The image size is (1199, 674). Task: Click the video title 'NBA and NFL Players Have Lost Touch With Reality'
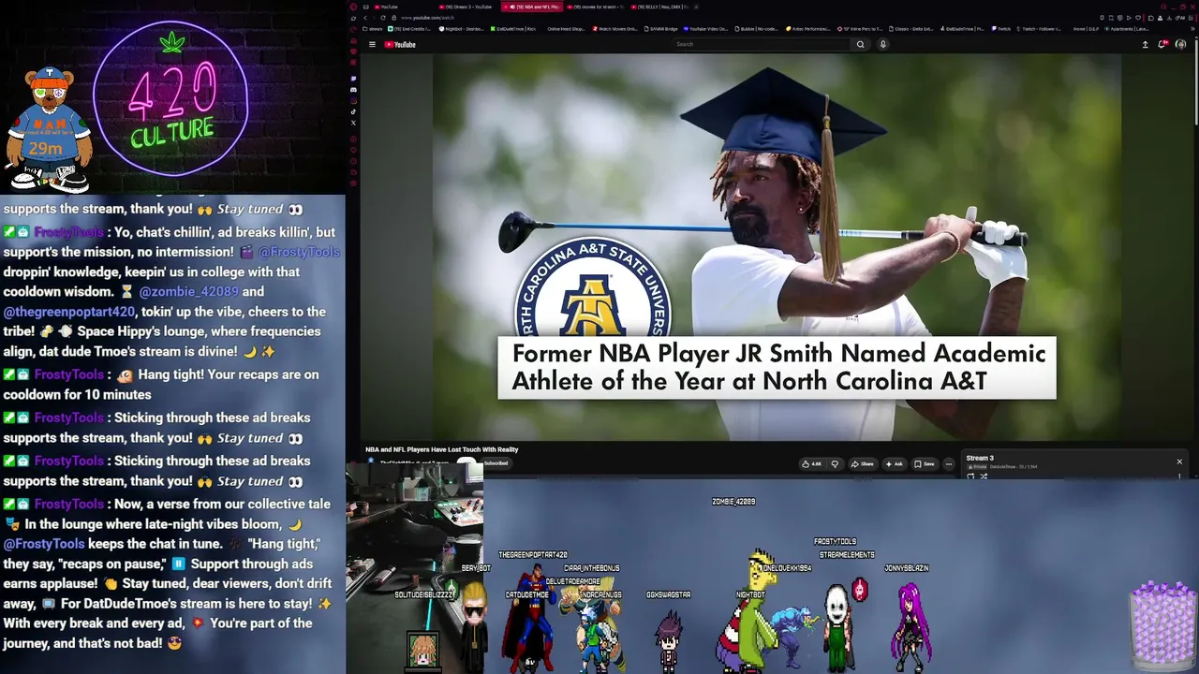[441, 449]
